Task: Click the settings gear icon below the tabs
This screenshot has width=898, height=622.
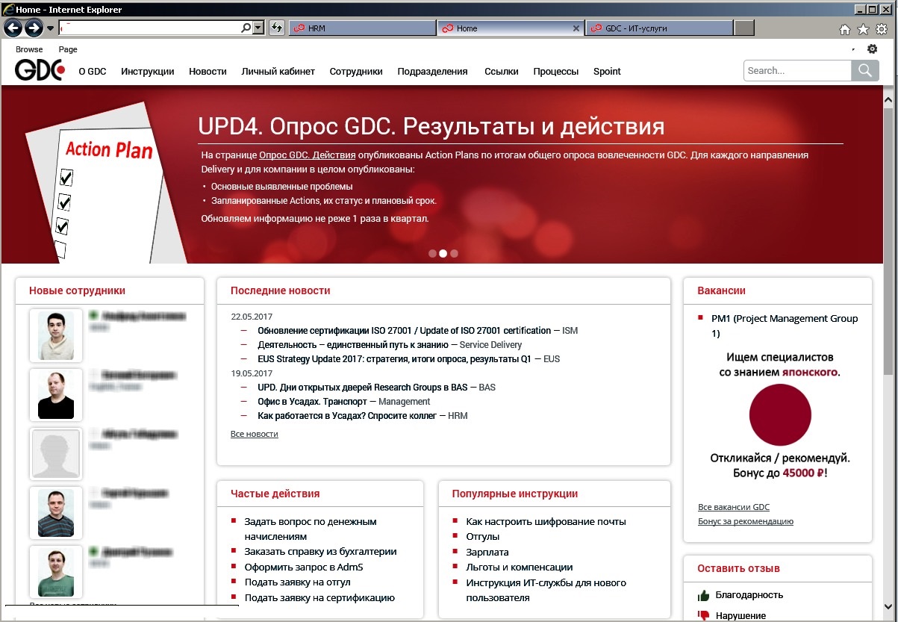Action: (x=872, y=48)
